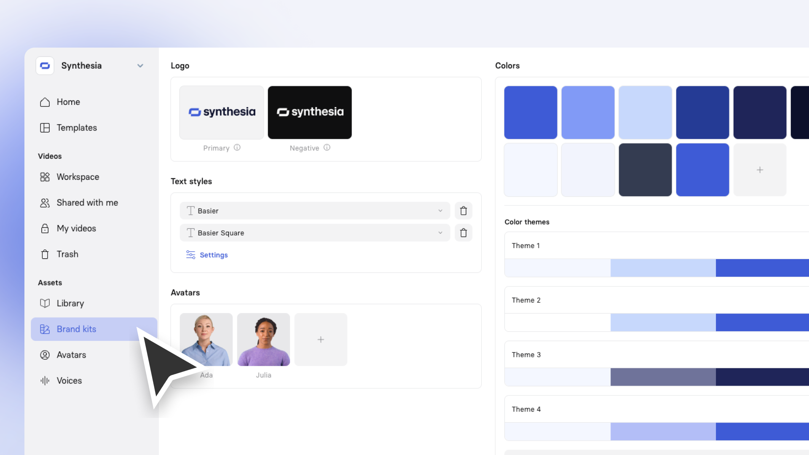Click the sliders icon beside Settings

(190, 255)
